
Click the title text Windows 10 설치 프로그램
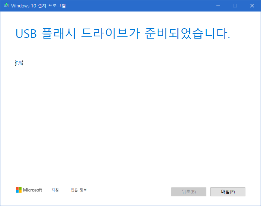click(x=38, y=6)
